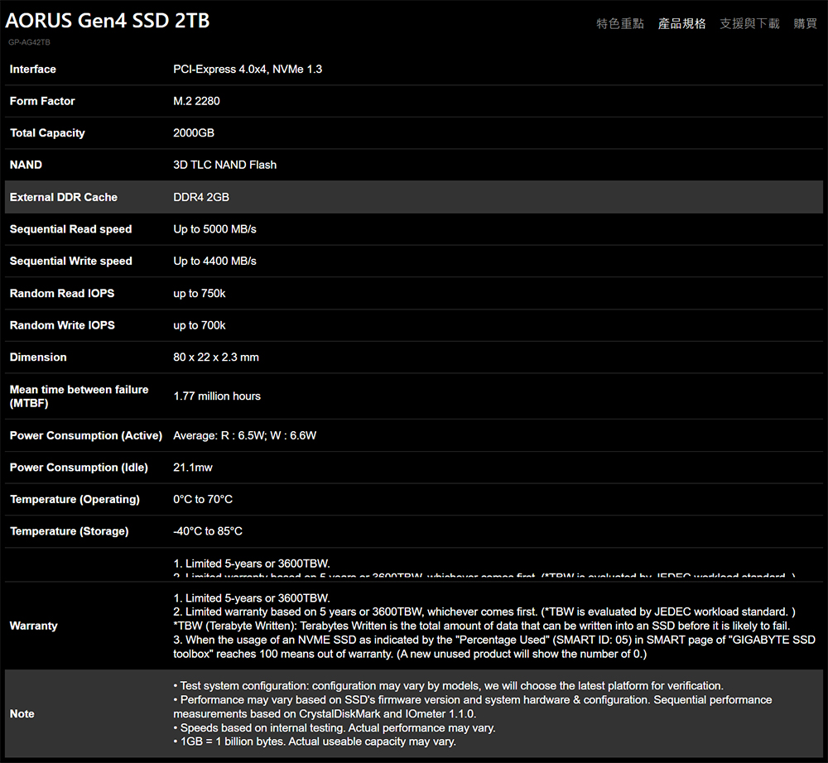Click the Warranty row label
828x763 pixels.
33,626
